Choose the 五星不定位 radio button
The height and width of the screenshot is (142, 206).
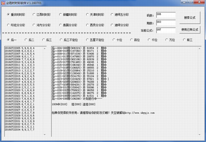88,40
